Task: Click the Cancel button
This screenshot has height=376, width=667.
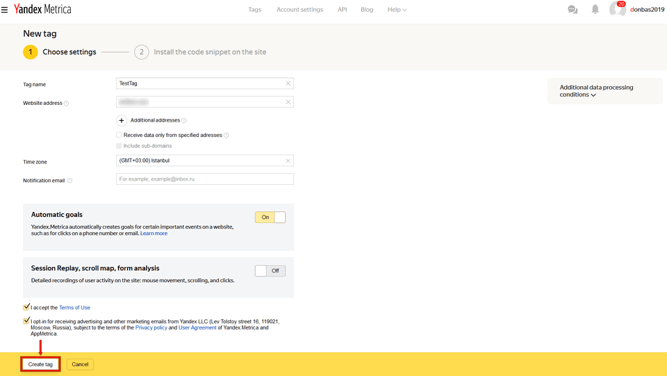Action: point(80,364)
